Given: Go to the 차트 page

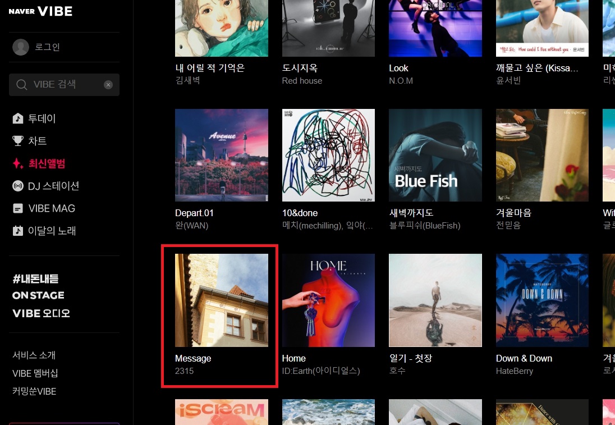Looking at the screenshot, I should click(x=37, y=141).
